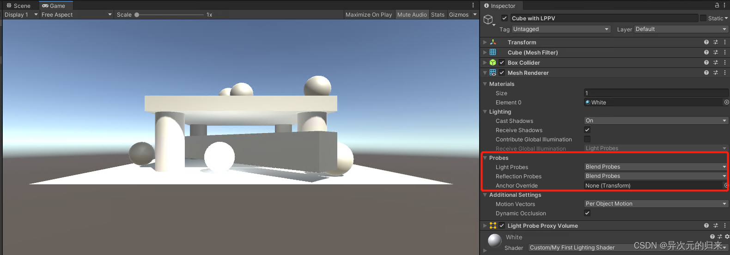The height and width of the screenshot is (255, 730).
Task: Open the Light Probes Blend Probes dropdown
Action: point(656,167)
